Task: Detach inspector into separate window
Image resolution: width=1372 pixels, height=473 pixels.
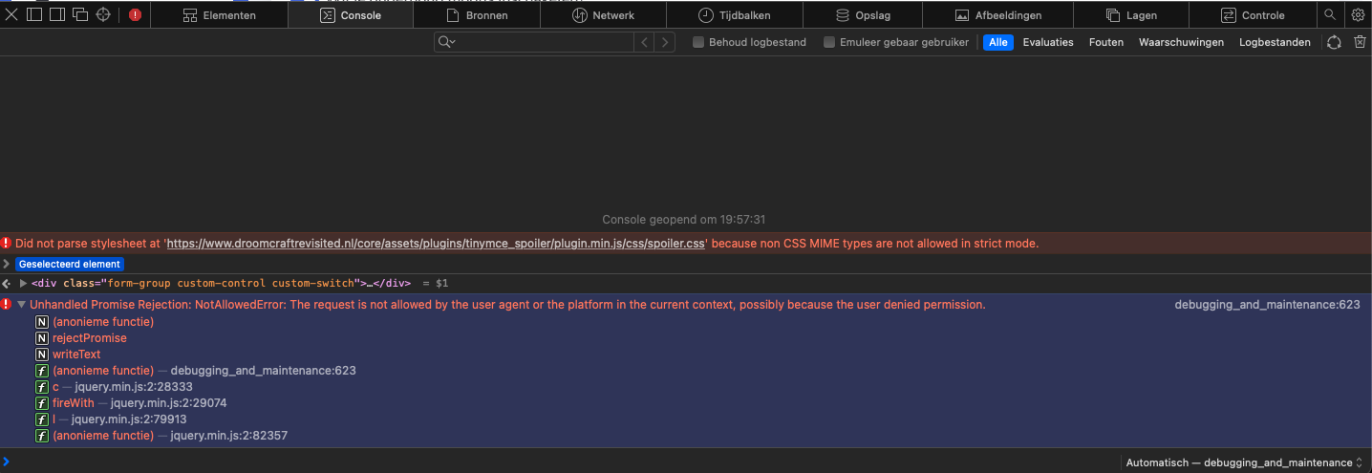Action: pos(79,14)
